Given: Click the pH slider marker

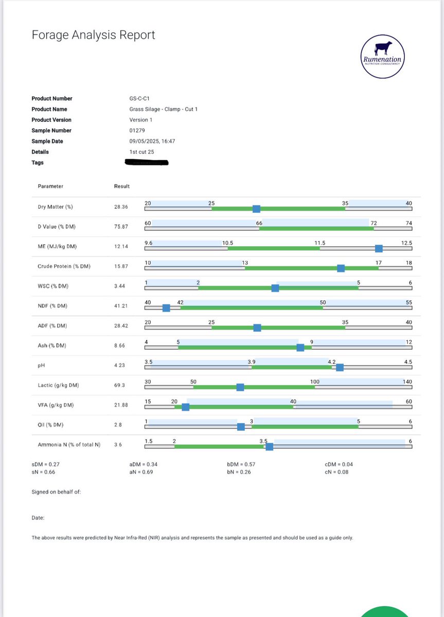Looking at the screenshot, I should tap(340, 367).
